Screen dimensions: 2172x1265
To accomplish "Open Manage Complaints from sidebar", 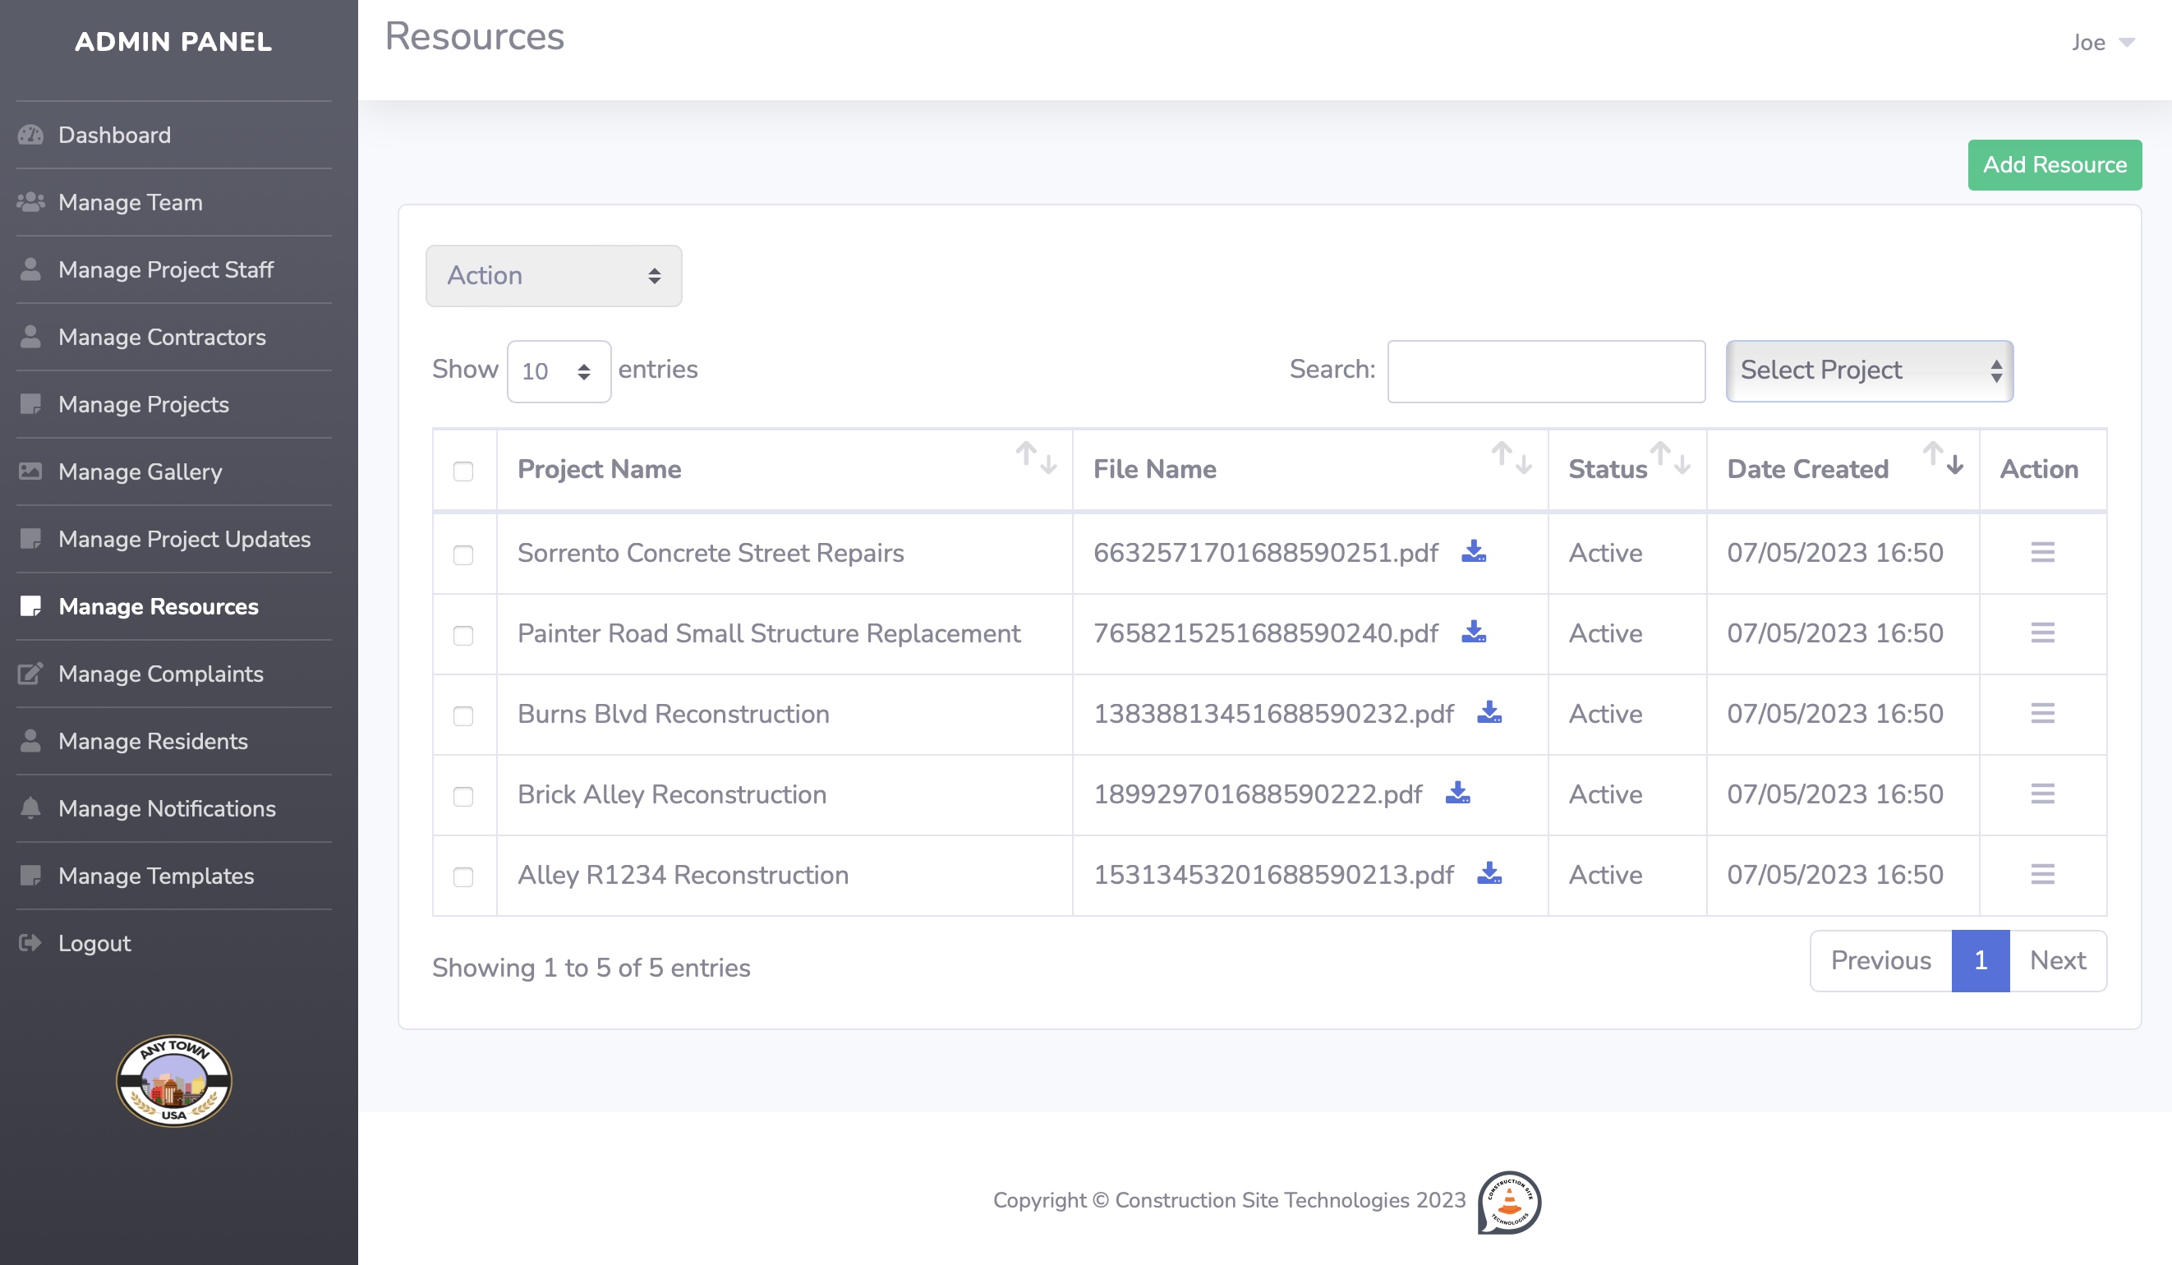I will point(160,674).
